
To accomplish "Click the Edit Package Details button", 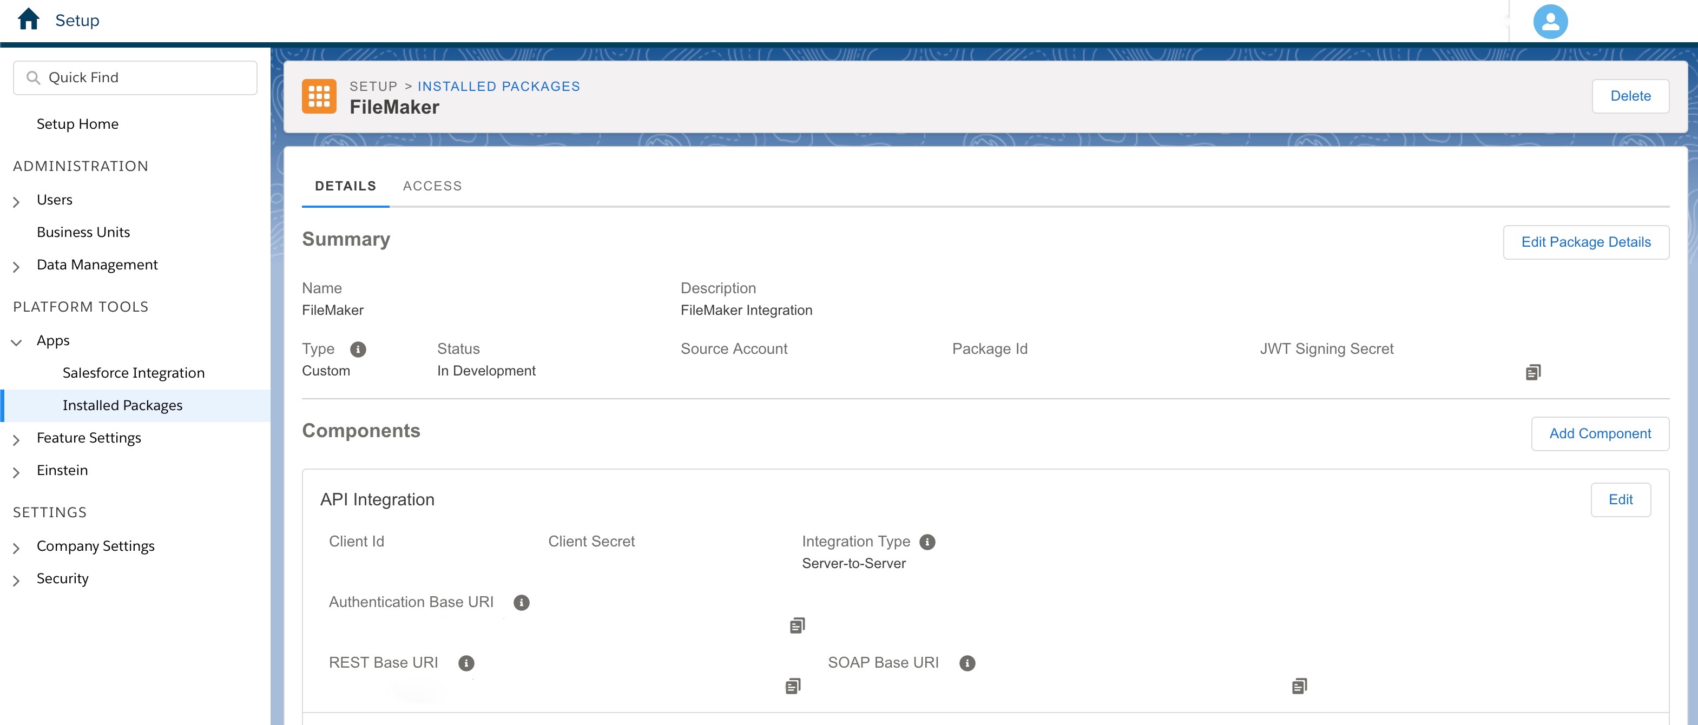I will (1584, 241).
